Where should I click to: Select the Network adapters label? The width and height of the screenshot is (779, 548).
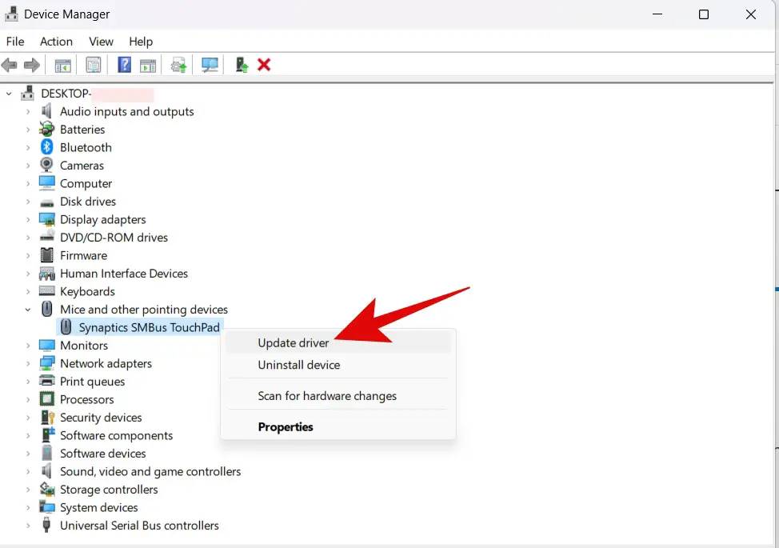[106, 363]
